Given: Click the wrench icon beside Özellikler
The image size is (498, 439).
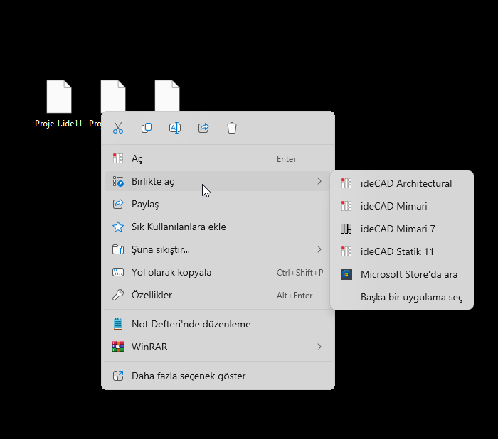Looking at the screenshot, I should [x=118, y=295].
